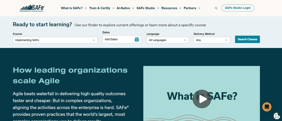
Task: Open the Course dropdown showing Implementing SAFe
Action: [55, 40]
